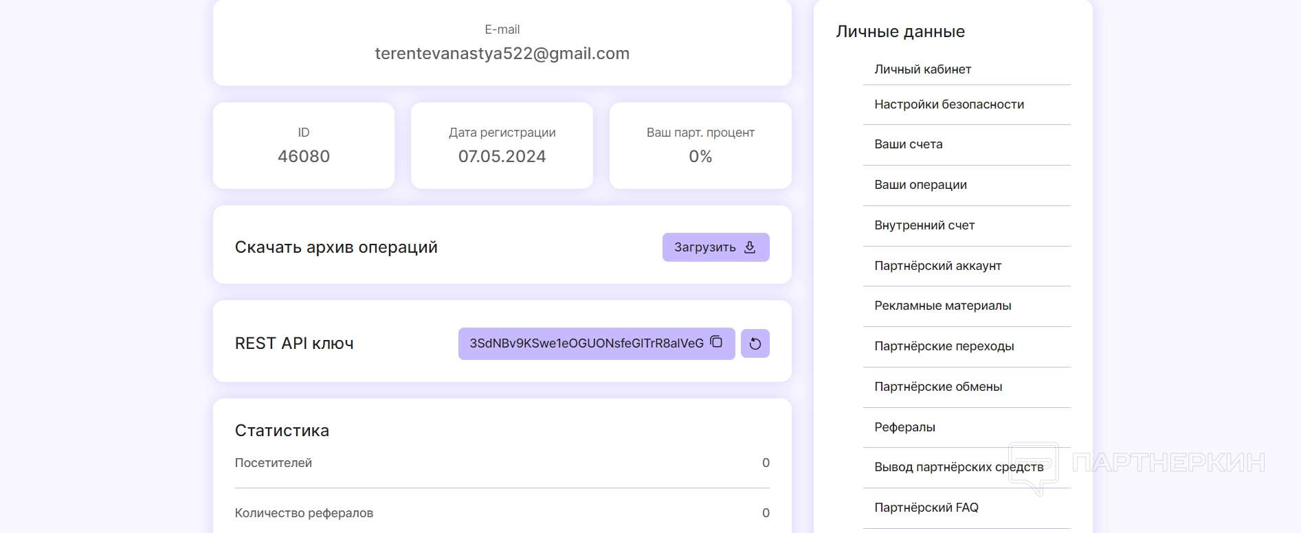Click the REST API key string

pos(586,343)
